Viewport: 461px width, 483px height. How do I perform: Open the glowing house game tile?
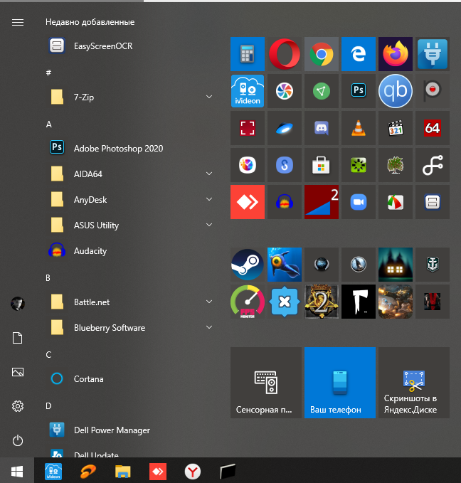pos(396,265)
